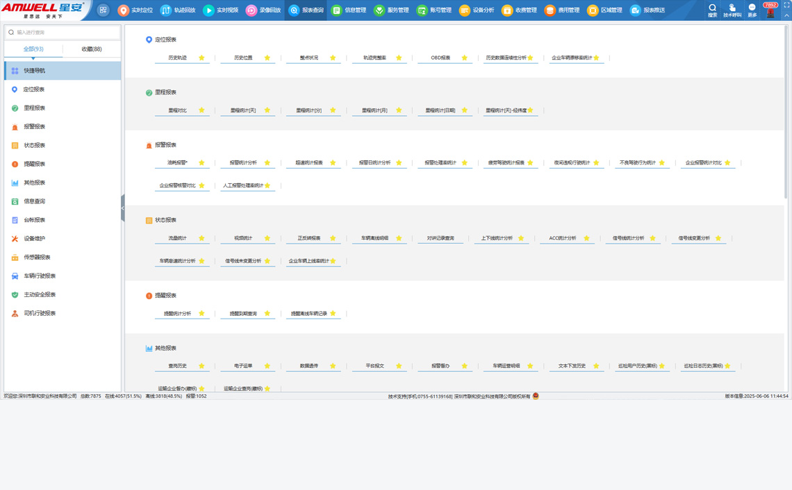The height and width of the screenshot is (490, 792).
Task: Open the 更多 menu in the header
Action: coord(752,9)
